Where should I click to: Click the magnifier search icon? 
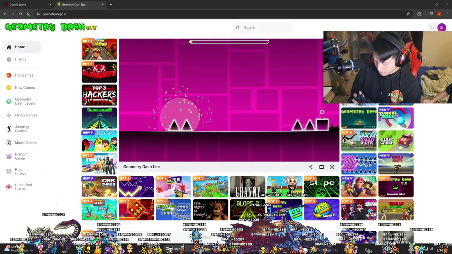(238, 28)
